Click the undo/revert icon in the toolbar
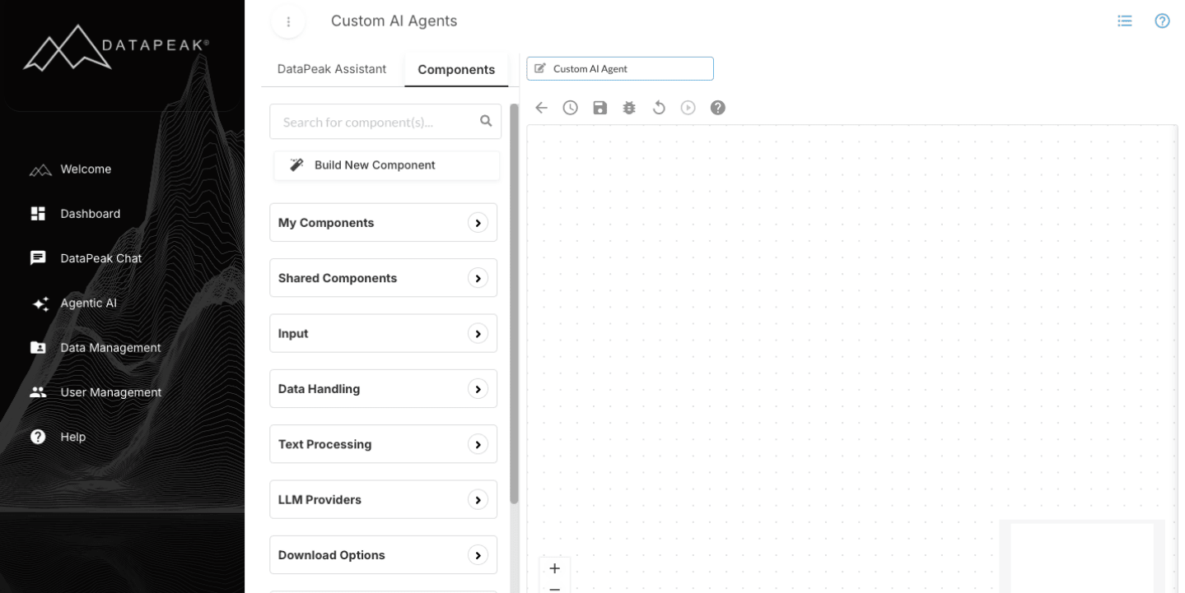 click(659, 107)
